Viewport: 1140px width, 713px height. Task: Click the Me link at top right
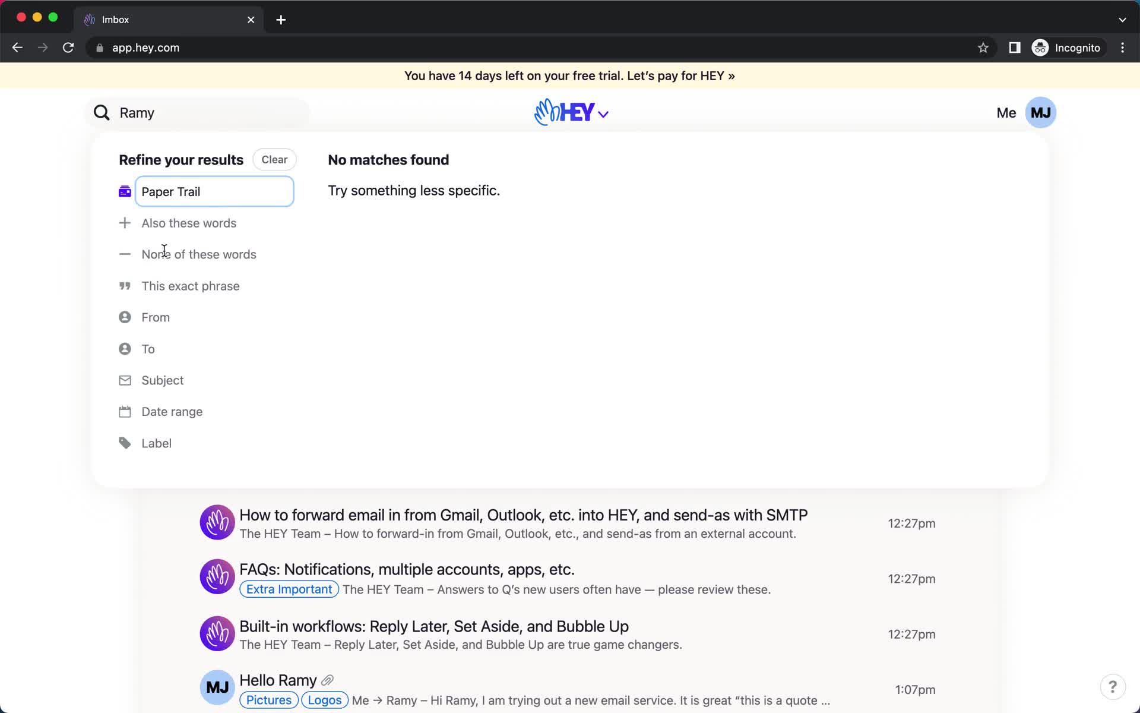coord(1006,113)
